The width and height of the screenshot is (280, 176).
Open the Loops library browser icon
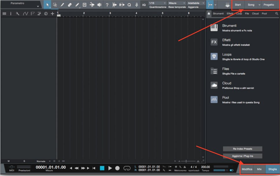[x=214, y=57]
